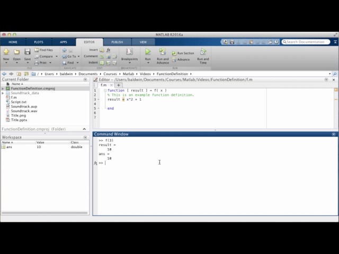Open the New dropdown arrow
Viewport: 339px width, 254px height.
[x=6, y=63]
